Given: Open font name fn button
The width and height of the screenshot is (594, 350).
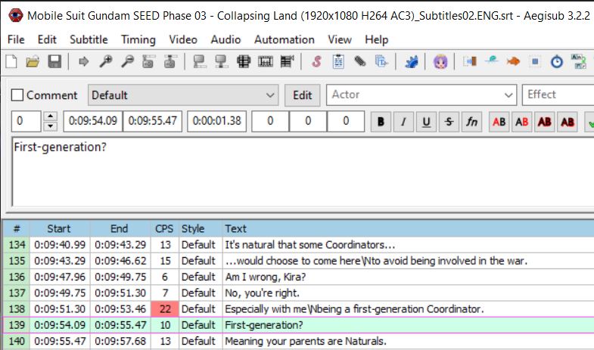Looking at the screenshot, I should click(x=471, y=122).
